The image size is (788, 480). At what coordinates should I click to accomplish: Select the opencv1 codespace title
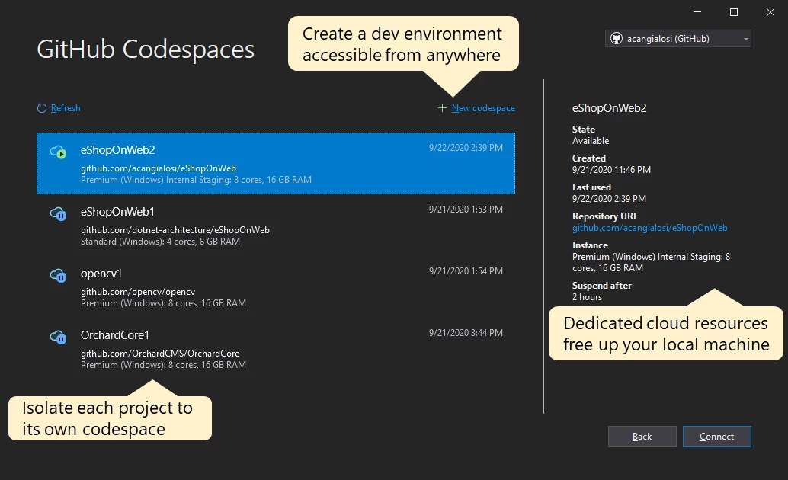(x=101, y=273)
